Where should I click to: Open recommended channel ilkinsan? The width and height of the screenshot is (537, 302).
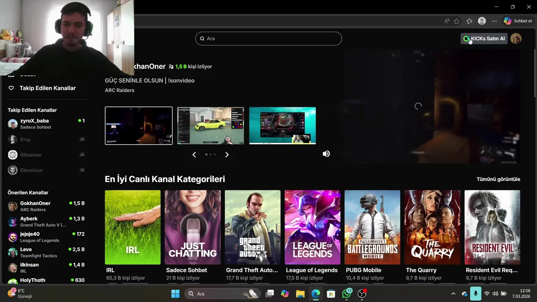46,268
